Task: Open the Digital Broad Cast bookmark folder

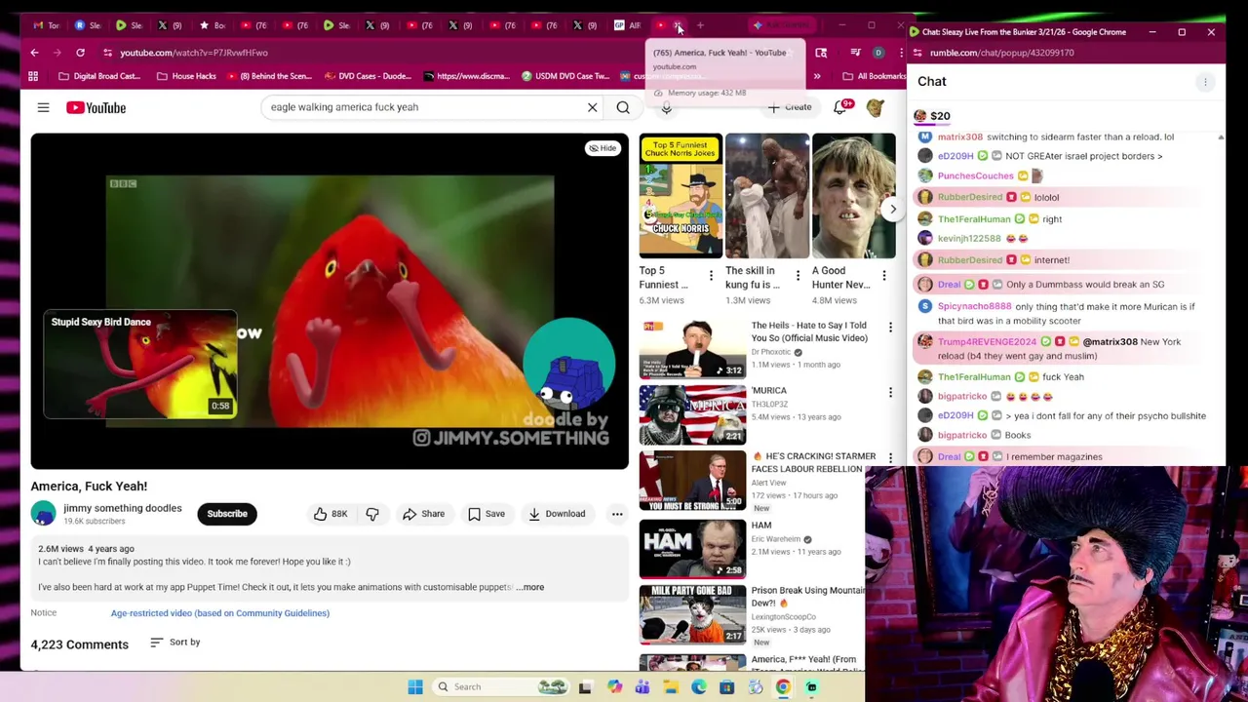Action: point(98,76)
